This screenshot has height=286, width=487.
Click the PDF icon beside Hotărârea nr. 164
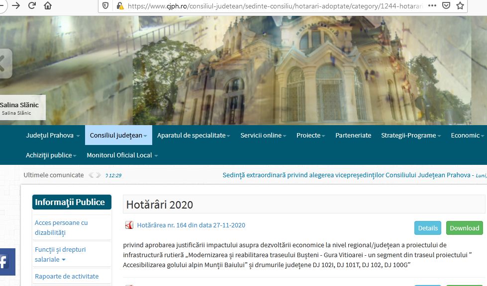(129, 225)
